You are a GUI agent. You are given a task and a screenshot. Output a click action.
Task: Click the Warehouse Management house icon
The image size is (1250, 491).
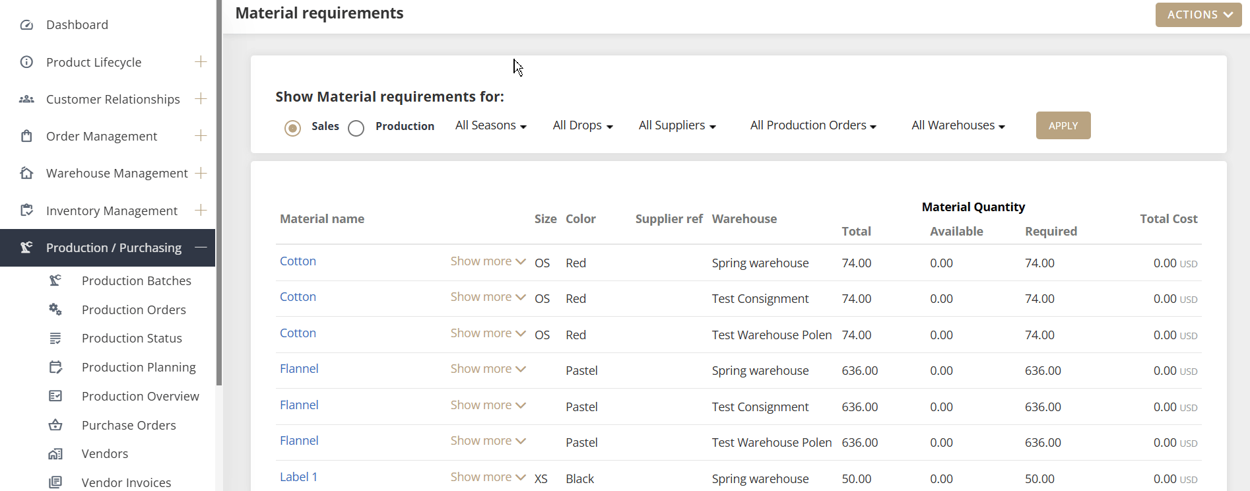[26, 173]
